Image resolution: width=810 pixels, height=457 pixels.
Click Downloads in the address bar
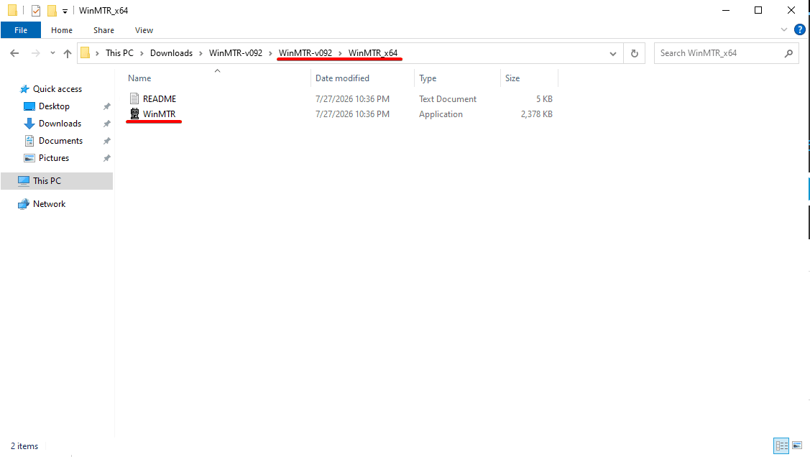point(171,53)
